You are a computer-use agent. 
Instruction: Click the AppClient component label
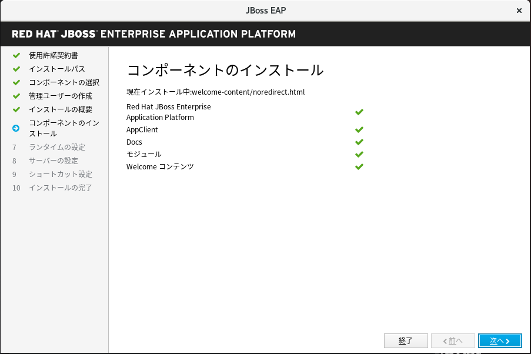(142, 130)
